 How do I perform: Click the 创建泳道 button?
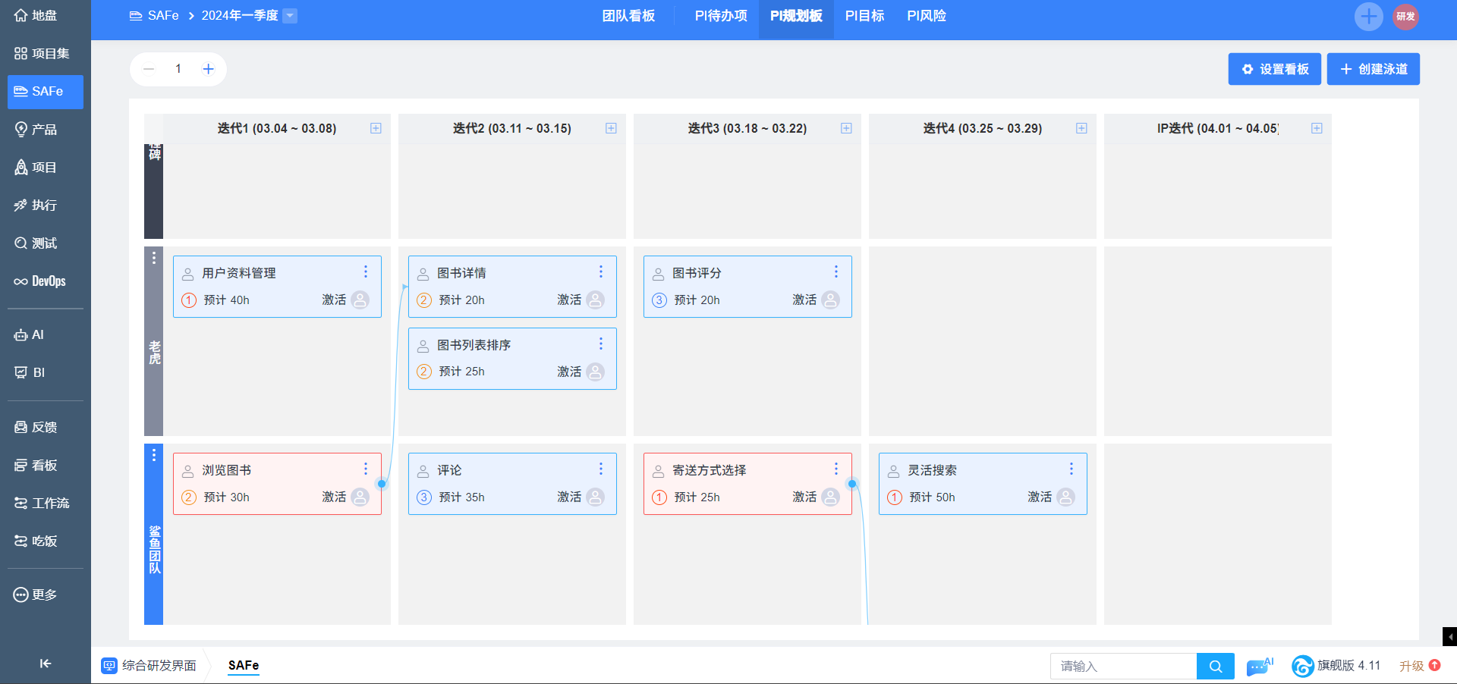[1373, 69]
